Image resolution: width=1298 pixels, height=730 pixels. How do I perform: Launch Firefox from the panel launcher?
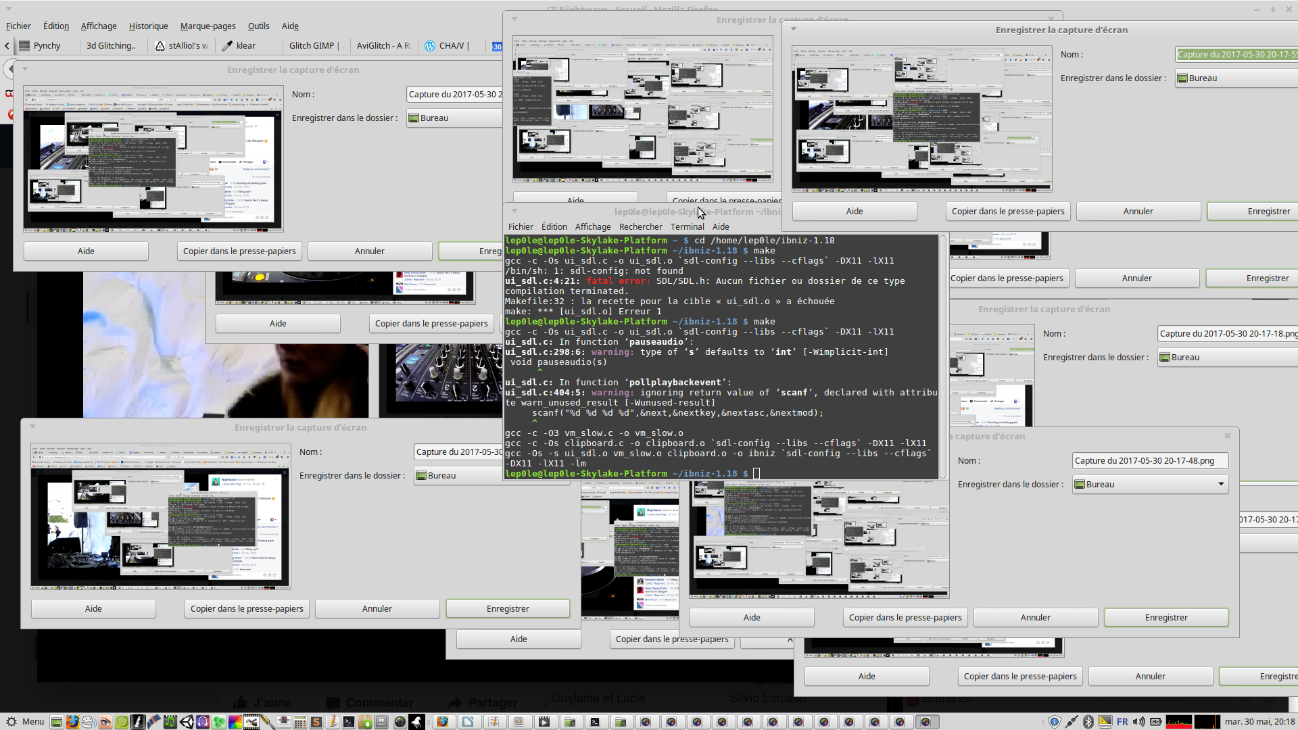tap(72, 722)
